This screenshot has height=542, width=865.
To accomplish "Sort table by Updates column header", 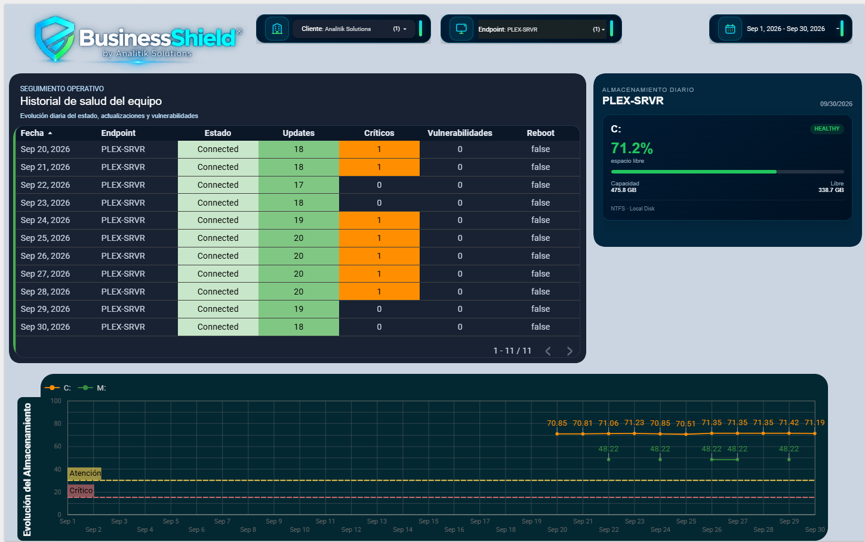I will click(x=298, y=133).
